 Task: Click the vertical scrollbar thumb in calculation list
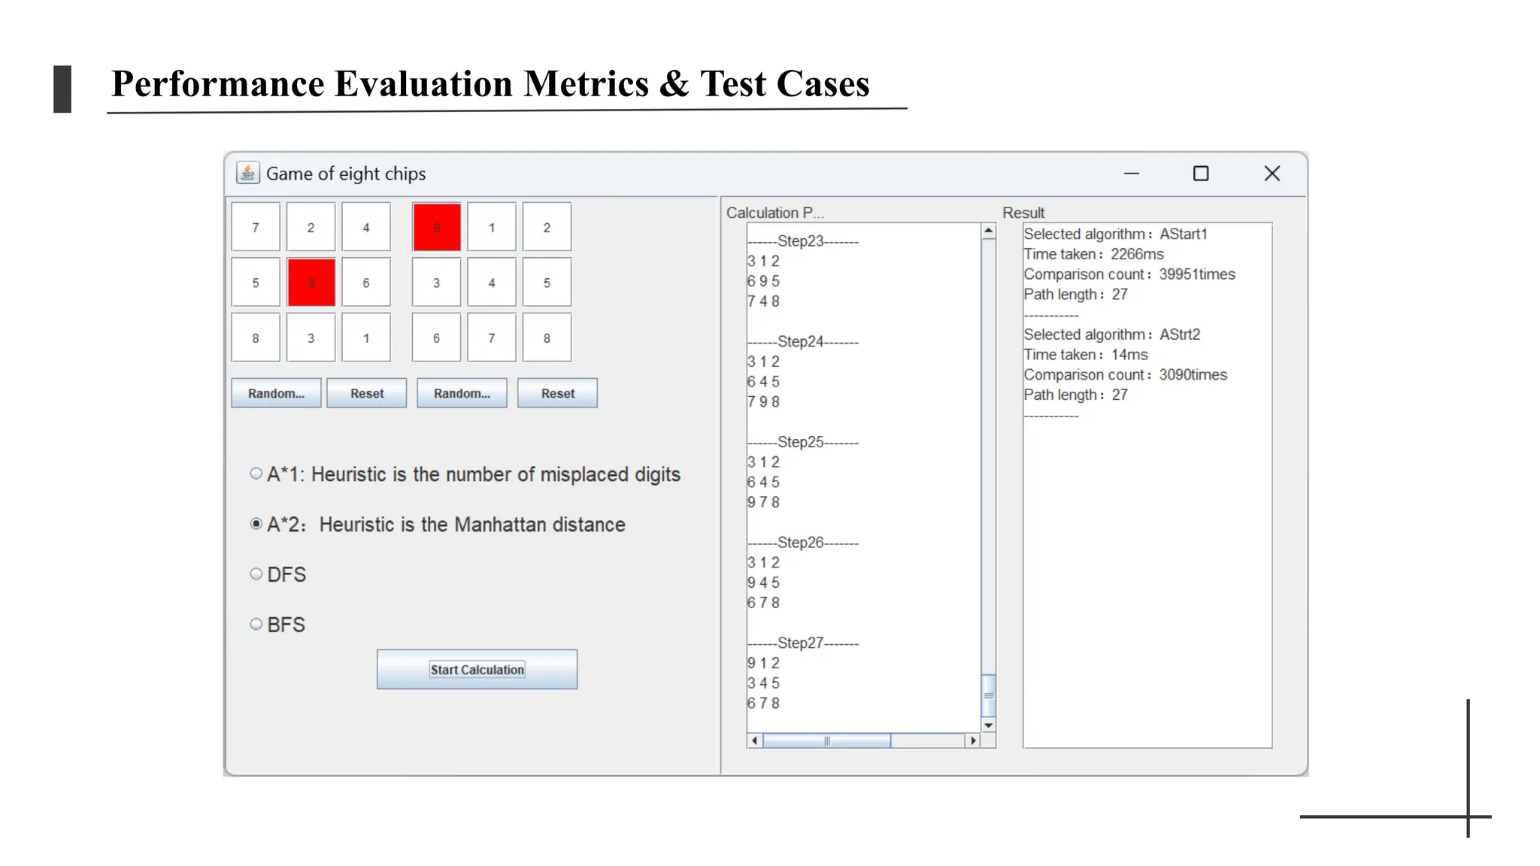[x=989, y=695]
